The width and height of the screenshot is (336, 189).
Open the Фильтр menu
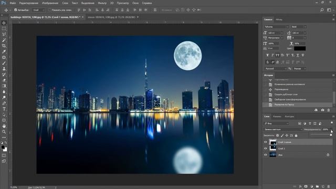tap(102, 3)
